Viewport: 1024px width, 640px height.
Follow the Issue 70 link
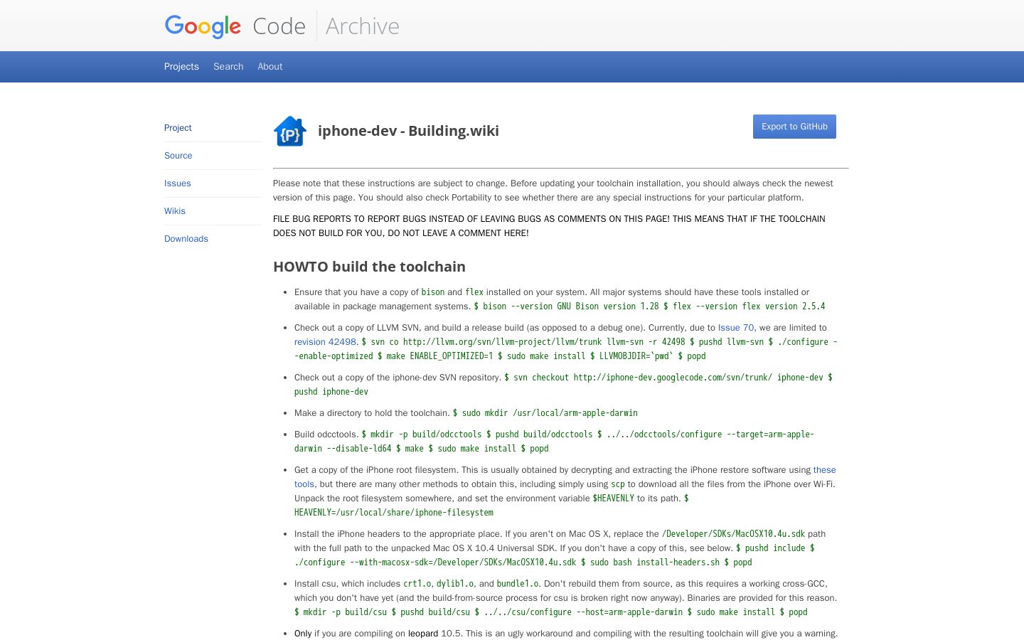(736, 328)
